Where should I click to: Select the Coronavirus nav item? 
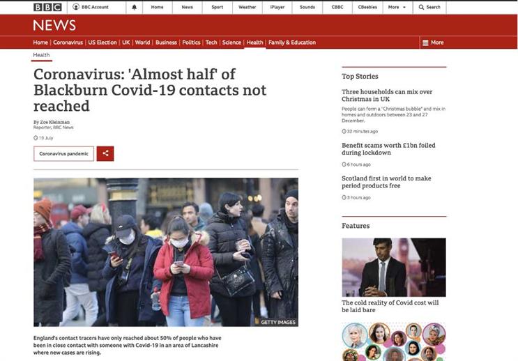point(68,43)
